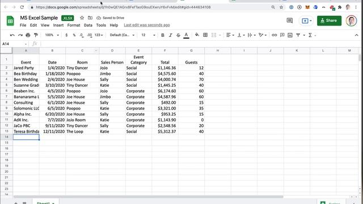The height and width of the screenshot is (204, 363).
Task: Decrease decimal places icon
Action: click(x=82, y=35)
